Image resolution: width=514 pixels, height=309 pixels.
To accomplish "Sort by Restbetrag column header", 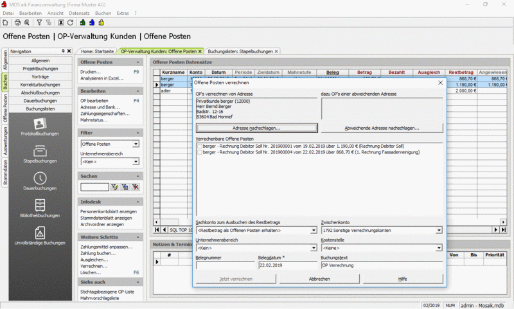I will [x=461, y=72].
